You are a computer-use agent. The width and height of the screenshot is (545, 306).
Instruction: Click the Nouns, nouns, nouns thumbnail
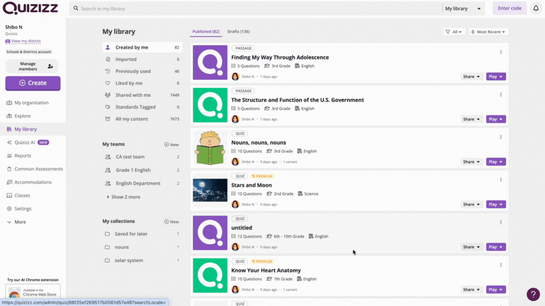click(210, 148)
